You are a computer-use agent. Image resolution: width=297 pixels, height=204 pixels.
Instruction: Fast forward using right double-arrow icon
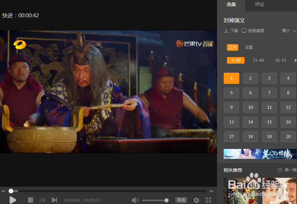point(212,191)
